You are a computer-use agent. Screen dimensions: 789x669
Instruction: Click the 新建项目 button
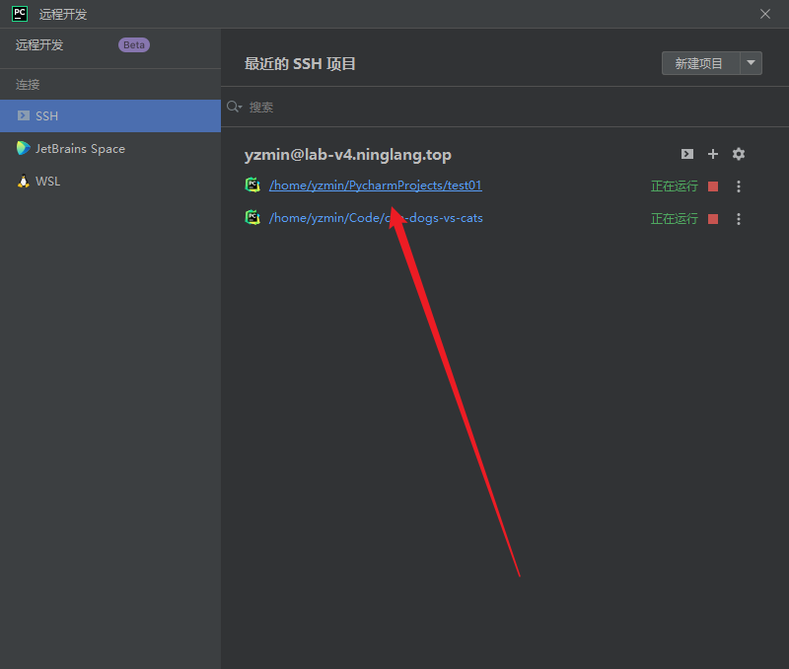coord(699,63)
